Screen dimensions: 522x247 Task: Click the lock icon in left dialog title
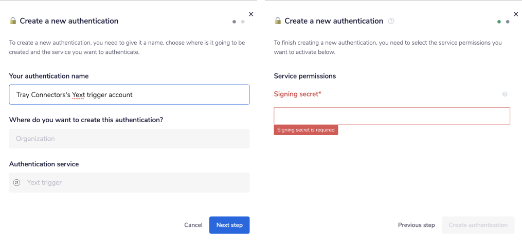coord(13,21)
